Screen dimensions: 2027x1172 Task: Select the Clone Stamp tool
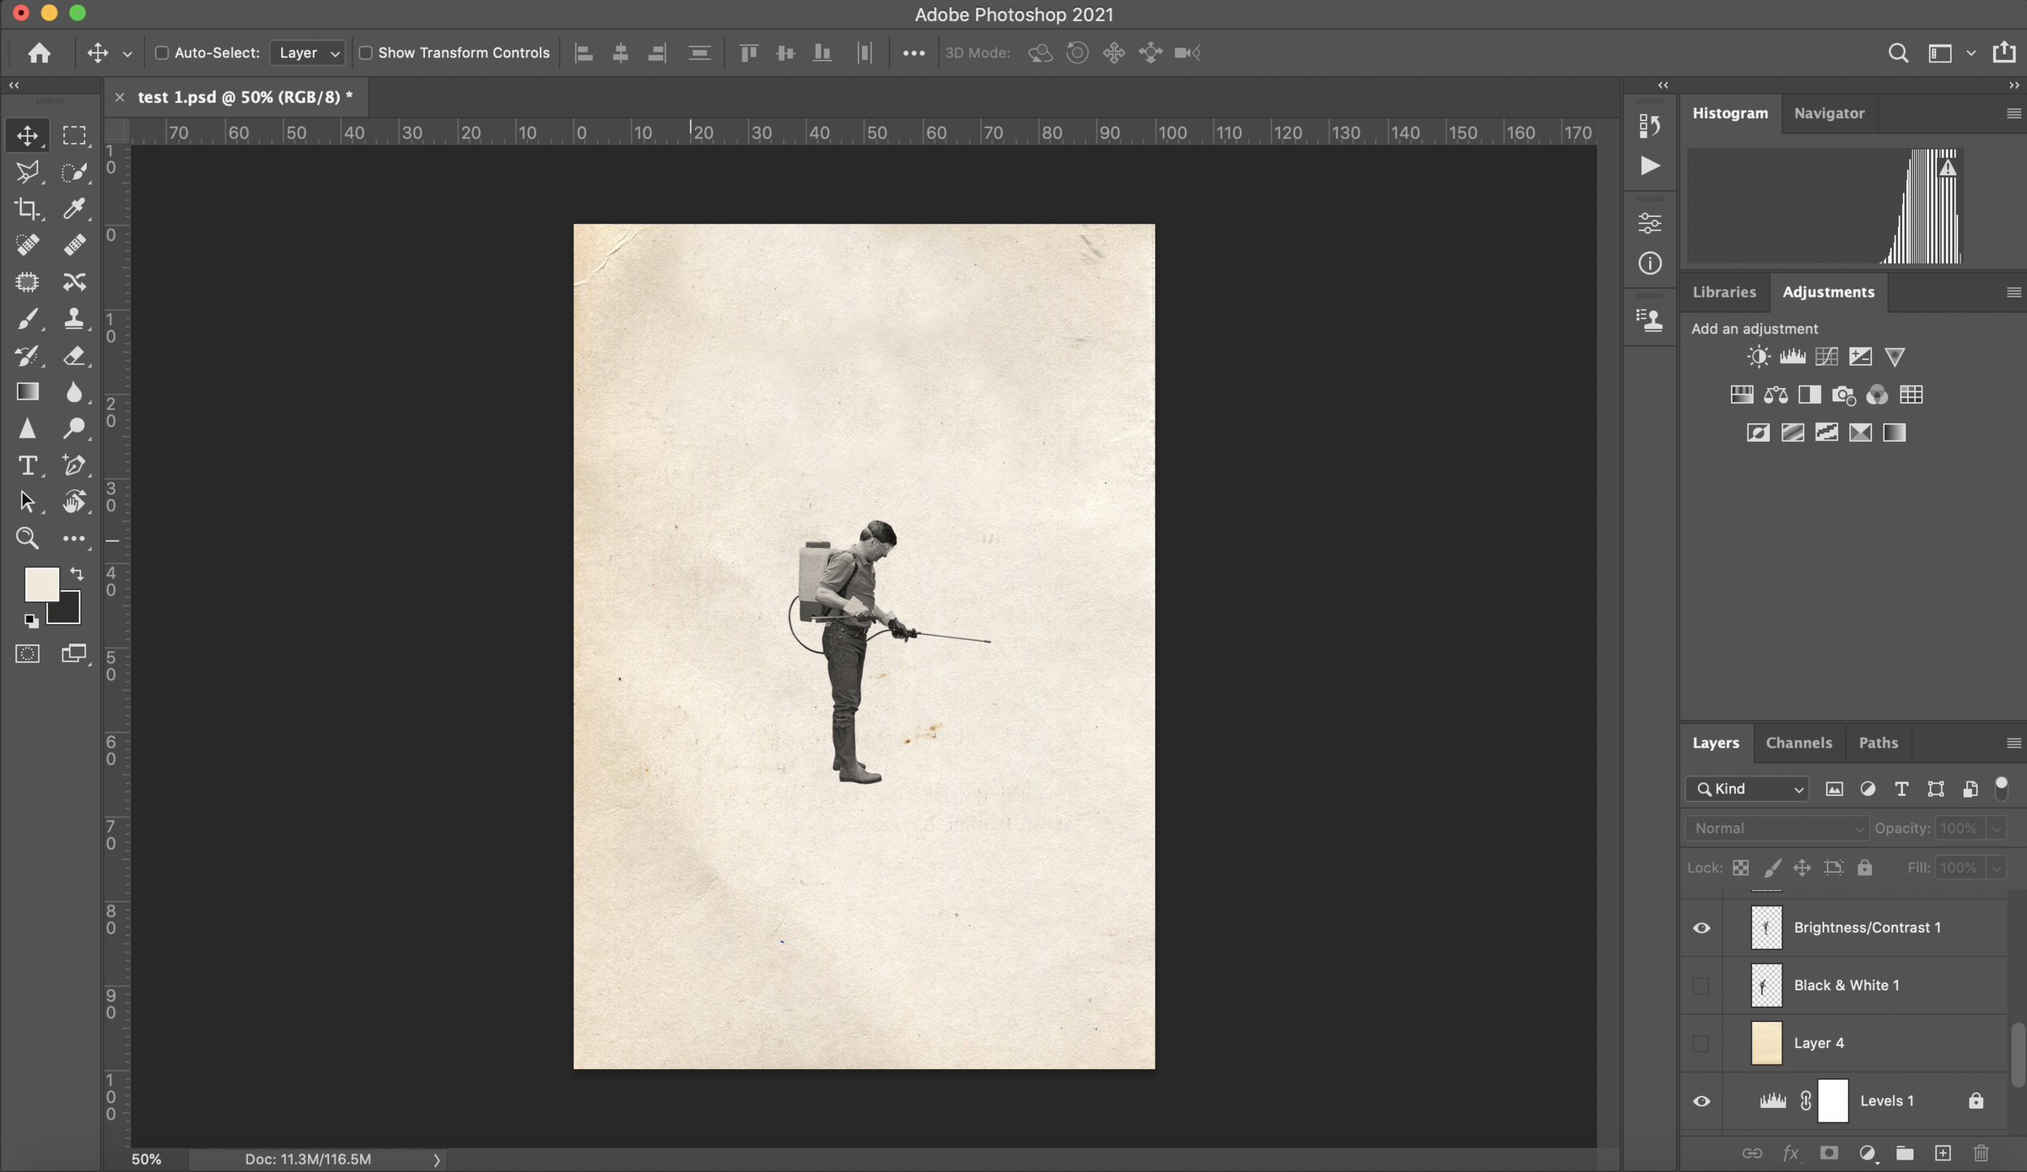(x=74, y=319)
